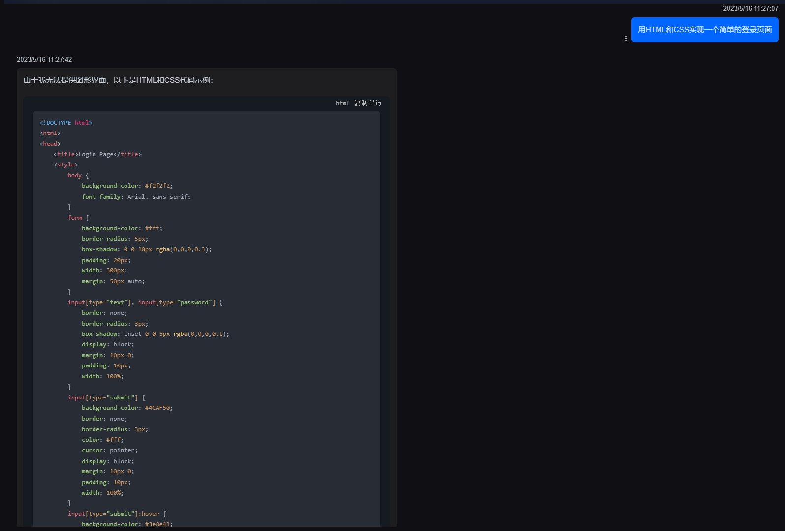
Task: Click the #f2f2f2 background color value
Action: (x=157, y=186)
